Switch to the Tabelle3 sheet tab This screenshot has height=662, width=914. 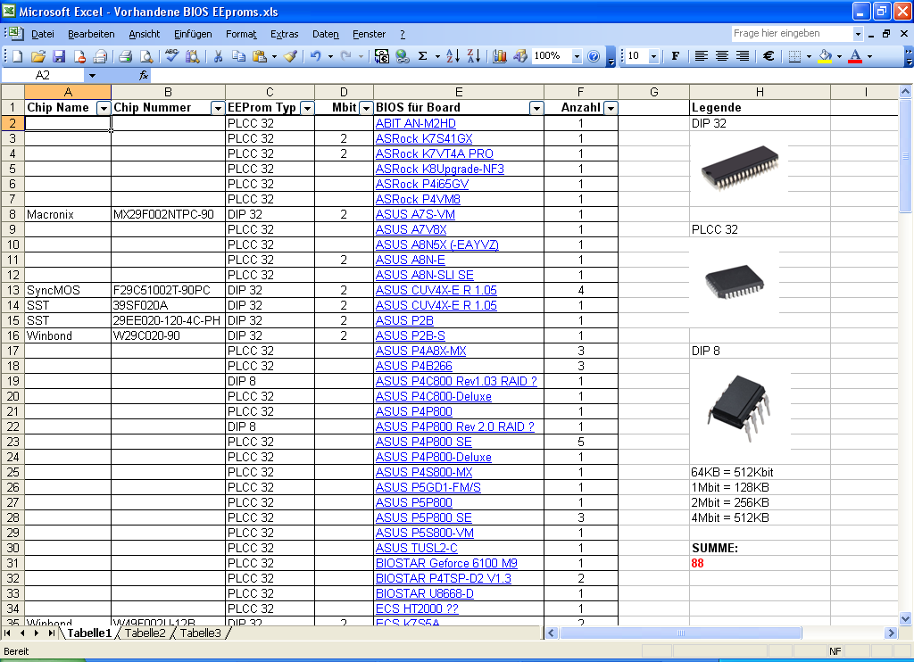coord(200,633)
